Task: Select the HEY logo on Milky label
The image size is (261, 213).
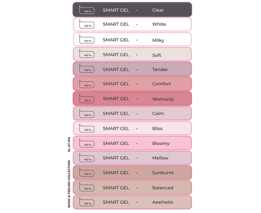Action: pyautogui.click(x=87, y=39)
